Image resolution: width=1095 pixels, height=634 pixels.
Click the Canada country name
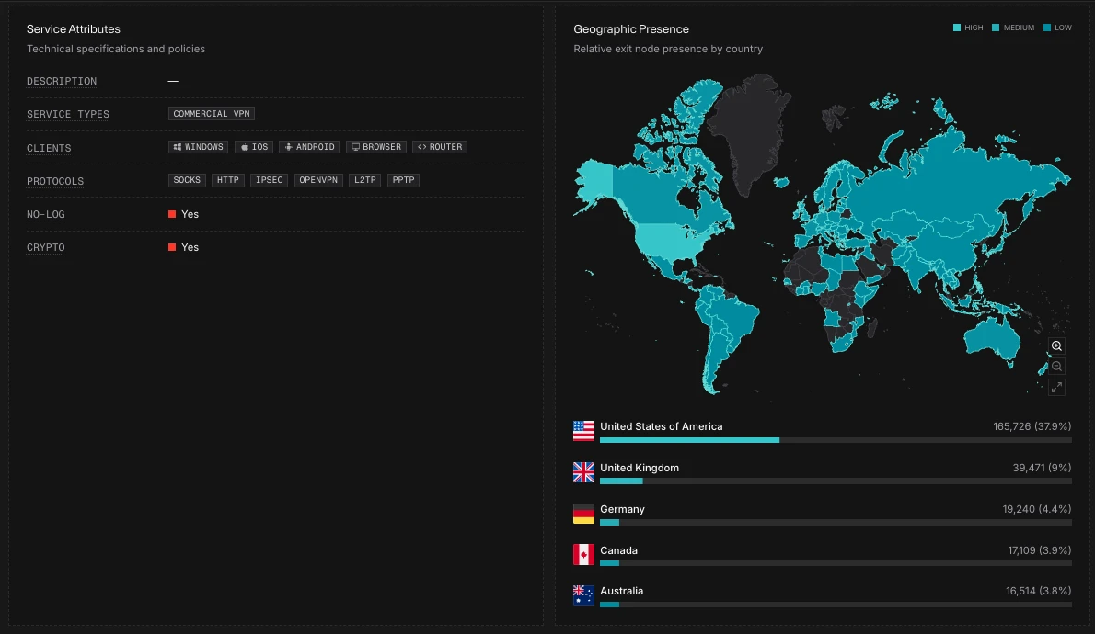618,550
